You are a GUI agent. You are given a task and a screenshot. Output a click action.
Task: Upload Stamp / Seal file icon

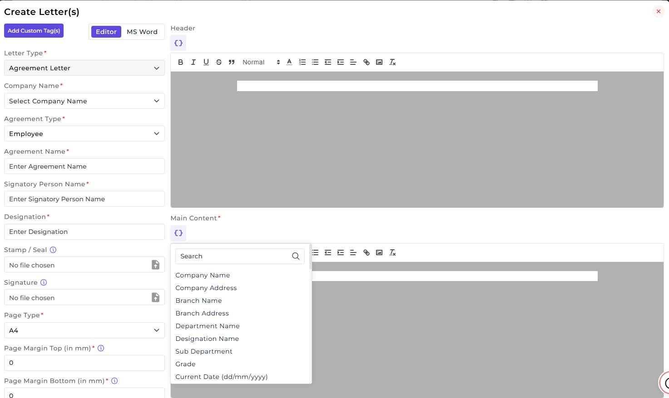click(155, 265)
